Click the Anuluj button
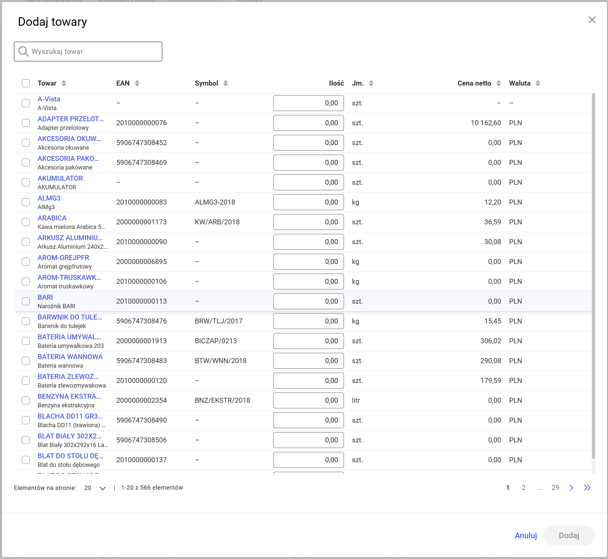This screenshot has height=559, width=608. pos(526,536)
